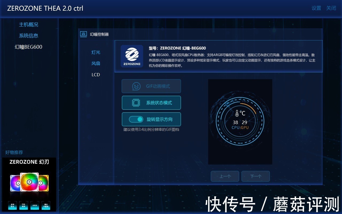This screenshot has width=342, height=214.
Task: Select 幻瞳BEG600 in the sidebar
Action: pyautogui.click(x=29, y=47)
